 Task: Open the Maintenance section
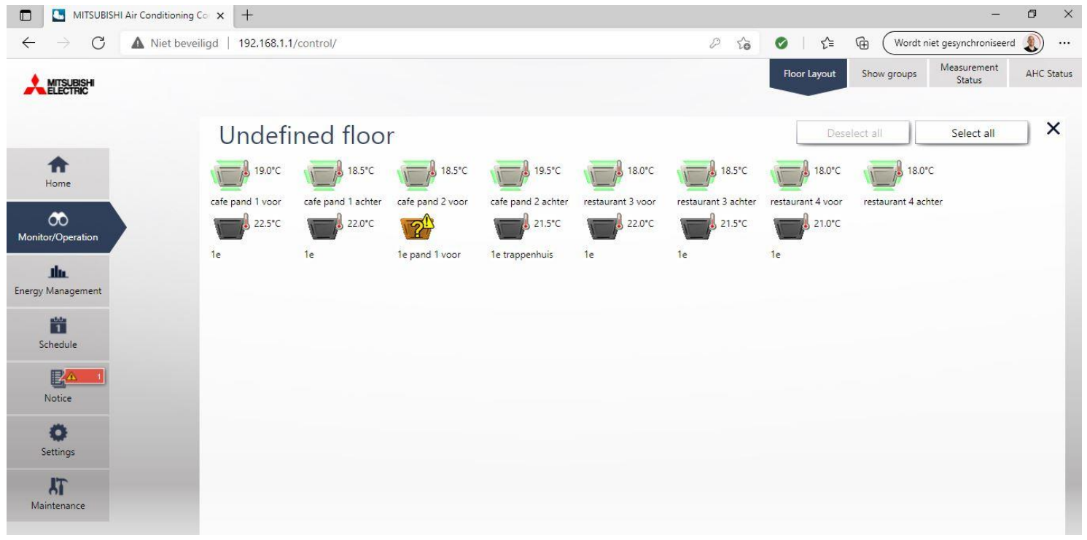tap(57, 495)
